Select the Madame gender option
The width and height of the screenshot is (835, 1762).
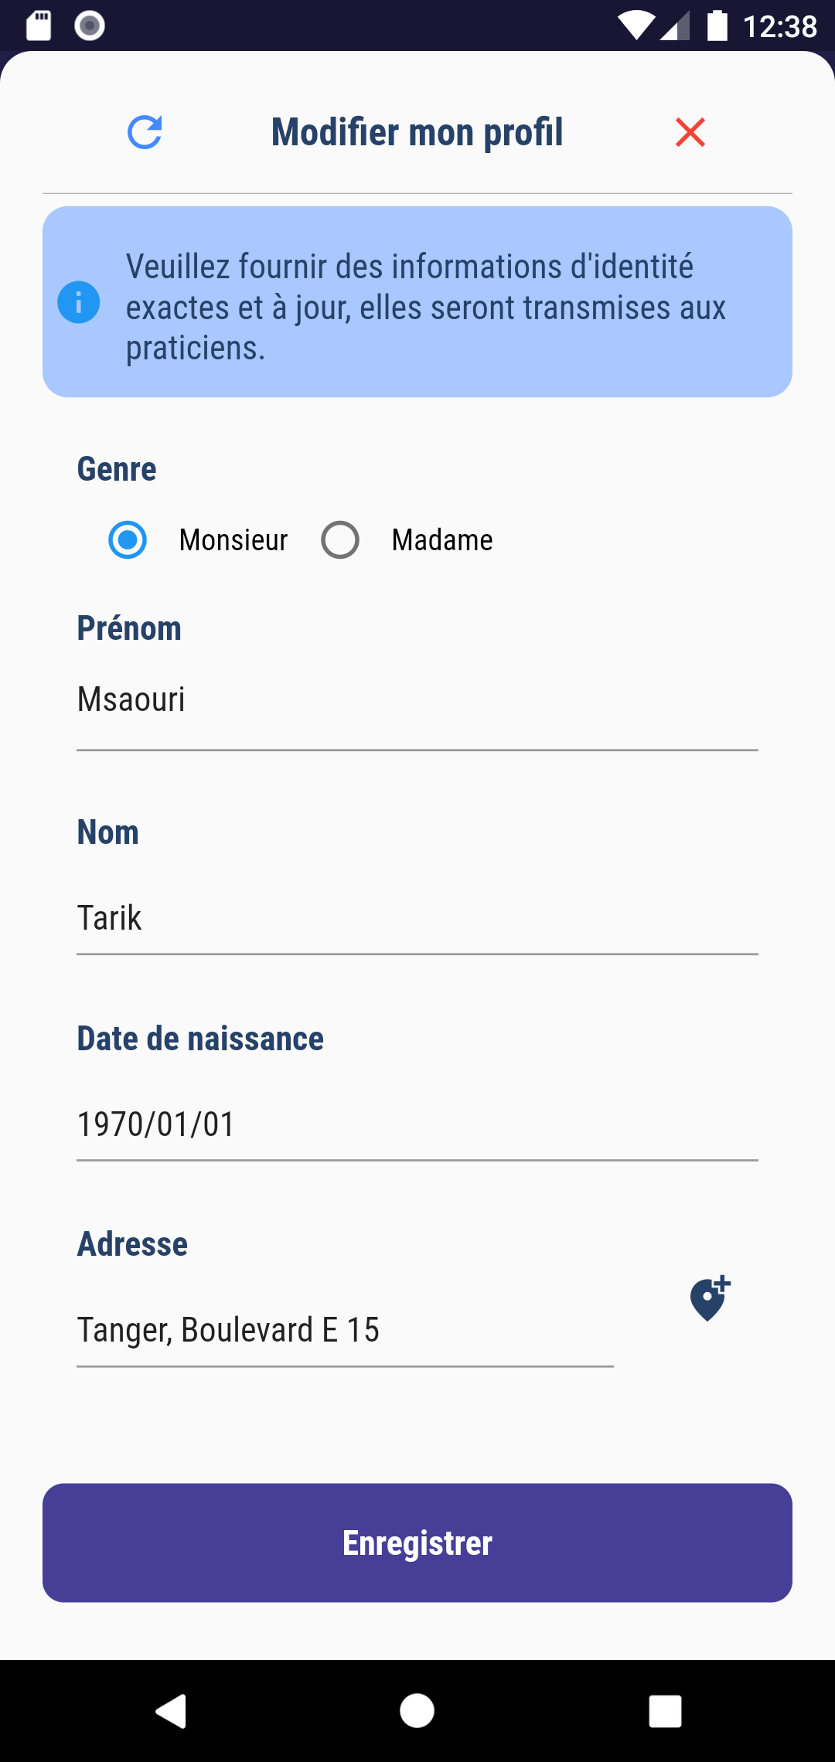pyautogui.click(x=340, y=539)
